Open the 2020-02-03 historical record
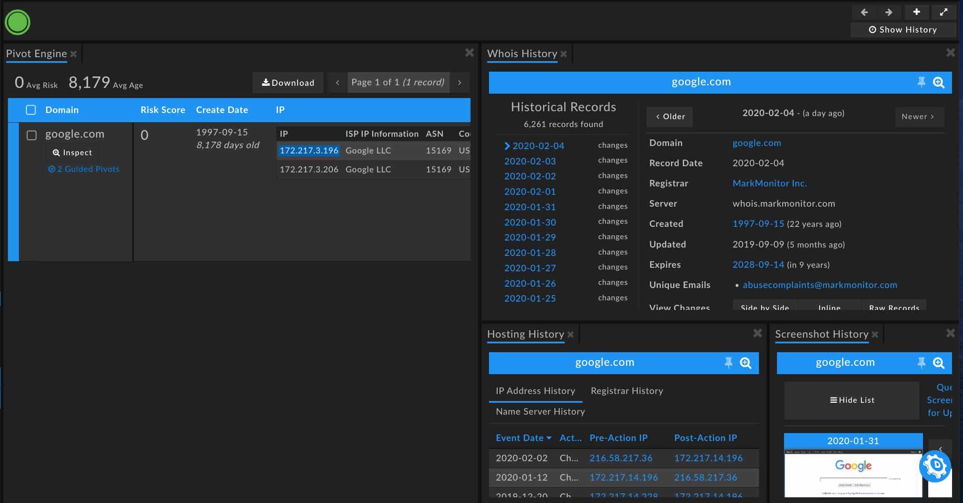Viewport: 963px width, 503px height. coord(530,161)
